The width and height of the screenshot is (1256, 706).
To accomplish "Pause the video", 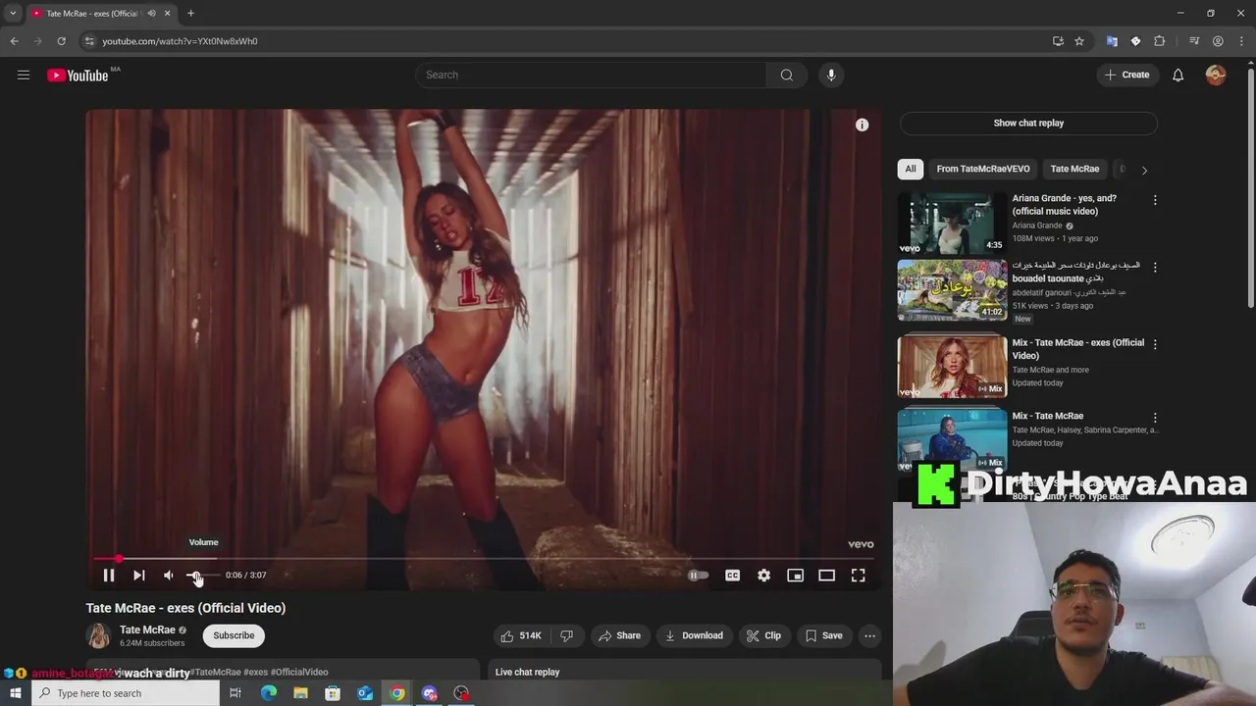I will coord(109,576).
